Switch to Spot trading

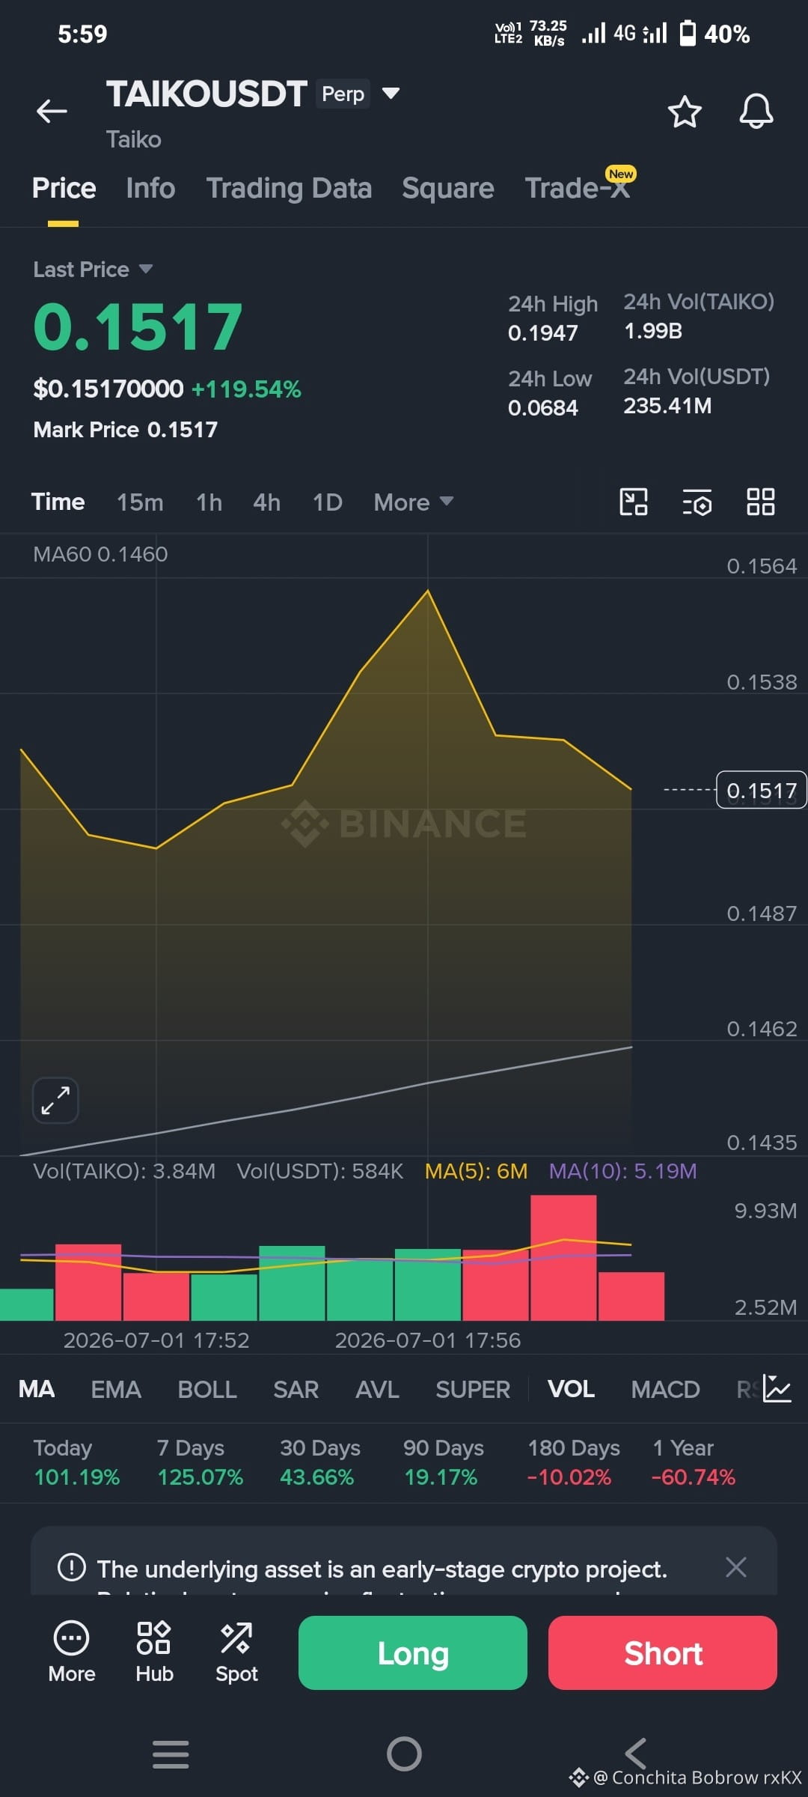coord(236,1652)
